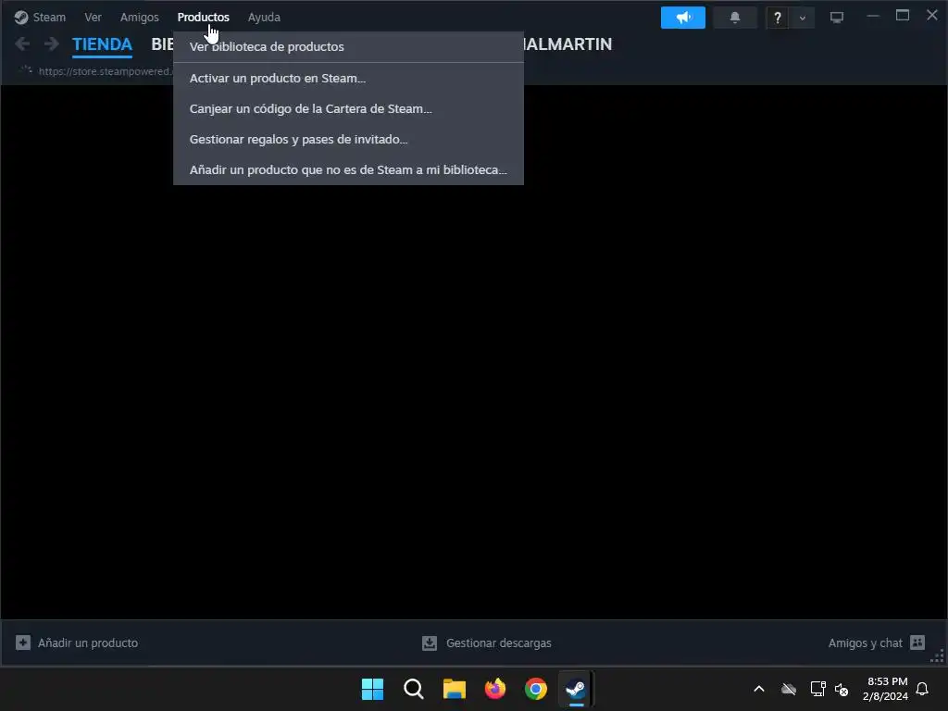This screenshot has height=711, width=948.
Task: Switch to Big Picture mode monitor icon
Action: click(x=837, y=18)
